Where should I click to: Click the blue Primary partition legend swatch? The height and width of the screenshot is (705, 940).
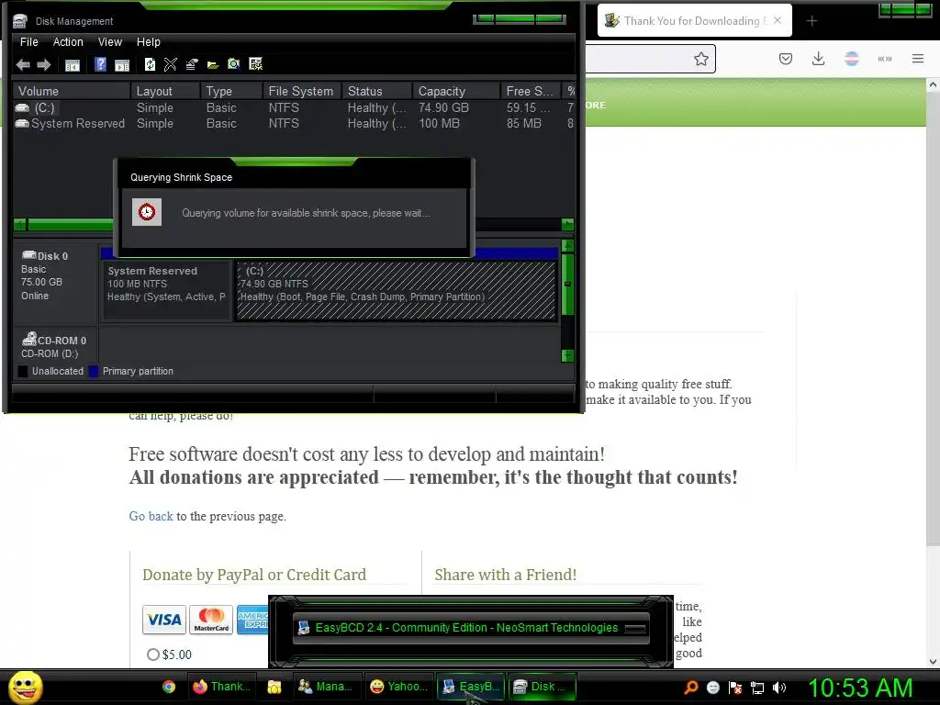click(94, 371)
